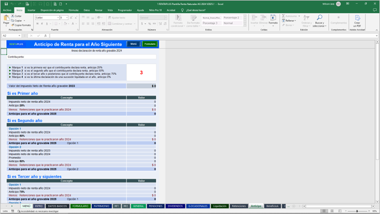
Task: Open the Disposición de página tab
Action: [52, 10]
